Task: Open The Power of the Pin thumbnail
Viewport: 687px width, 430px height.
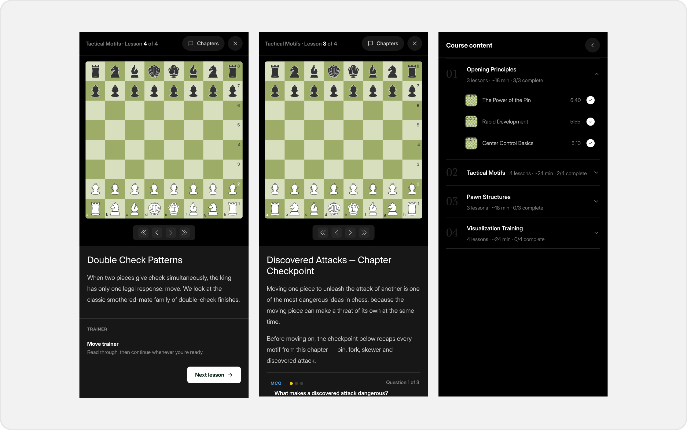Action: [x=471, y=100]
